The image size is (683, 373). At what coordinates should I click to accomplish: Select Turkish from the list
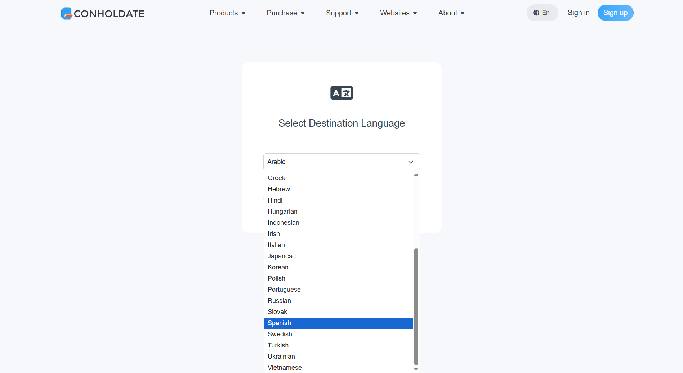(x=338, y=345)
